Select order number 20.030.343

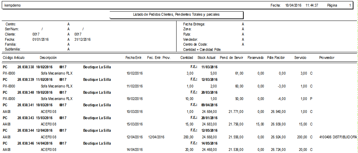tap(26, 118)
